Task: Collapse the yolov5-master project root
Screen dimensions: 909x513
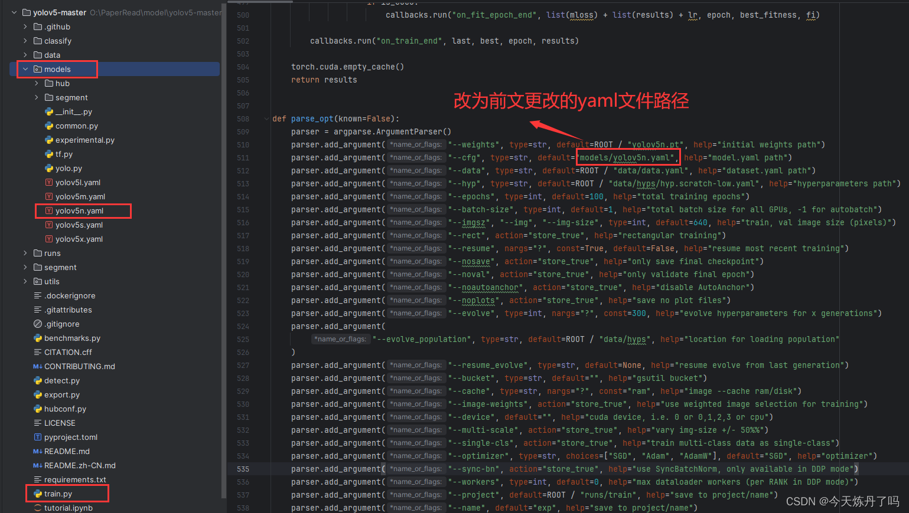Action: click(x=14, y=12)
